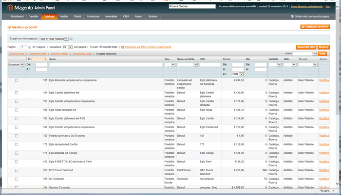Click Seleziona visibile link
Image resolution: width=341 pixels, height=195 pixels.
click(59, 54)
